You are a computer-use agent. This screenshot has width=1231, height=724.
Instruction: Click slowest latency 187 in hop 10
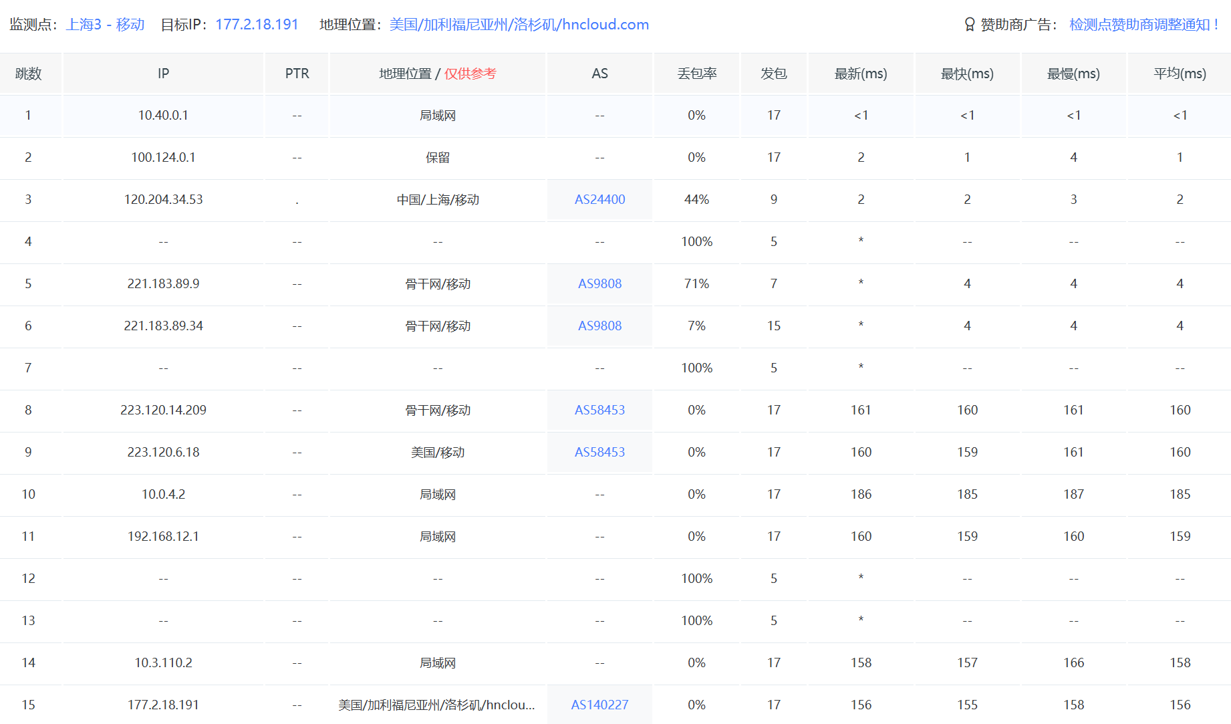tap(1073, 494)
